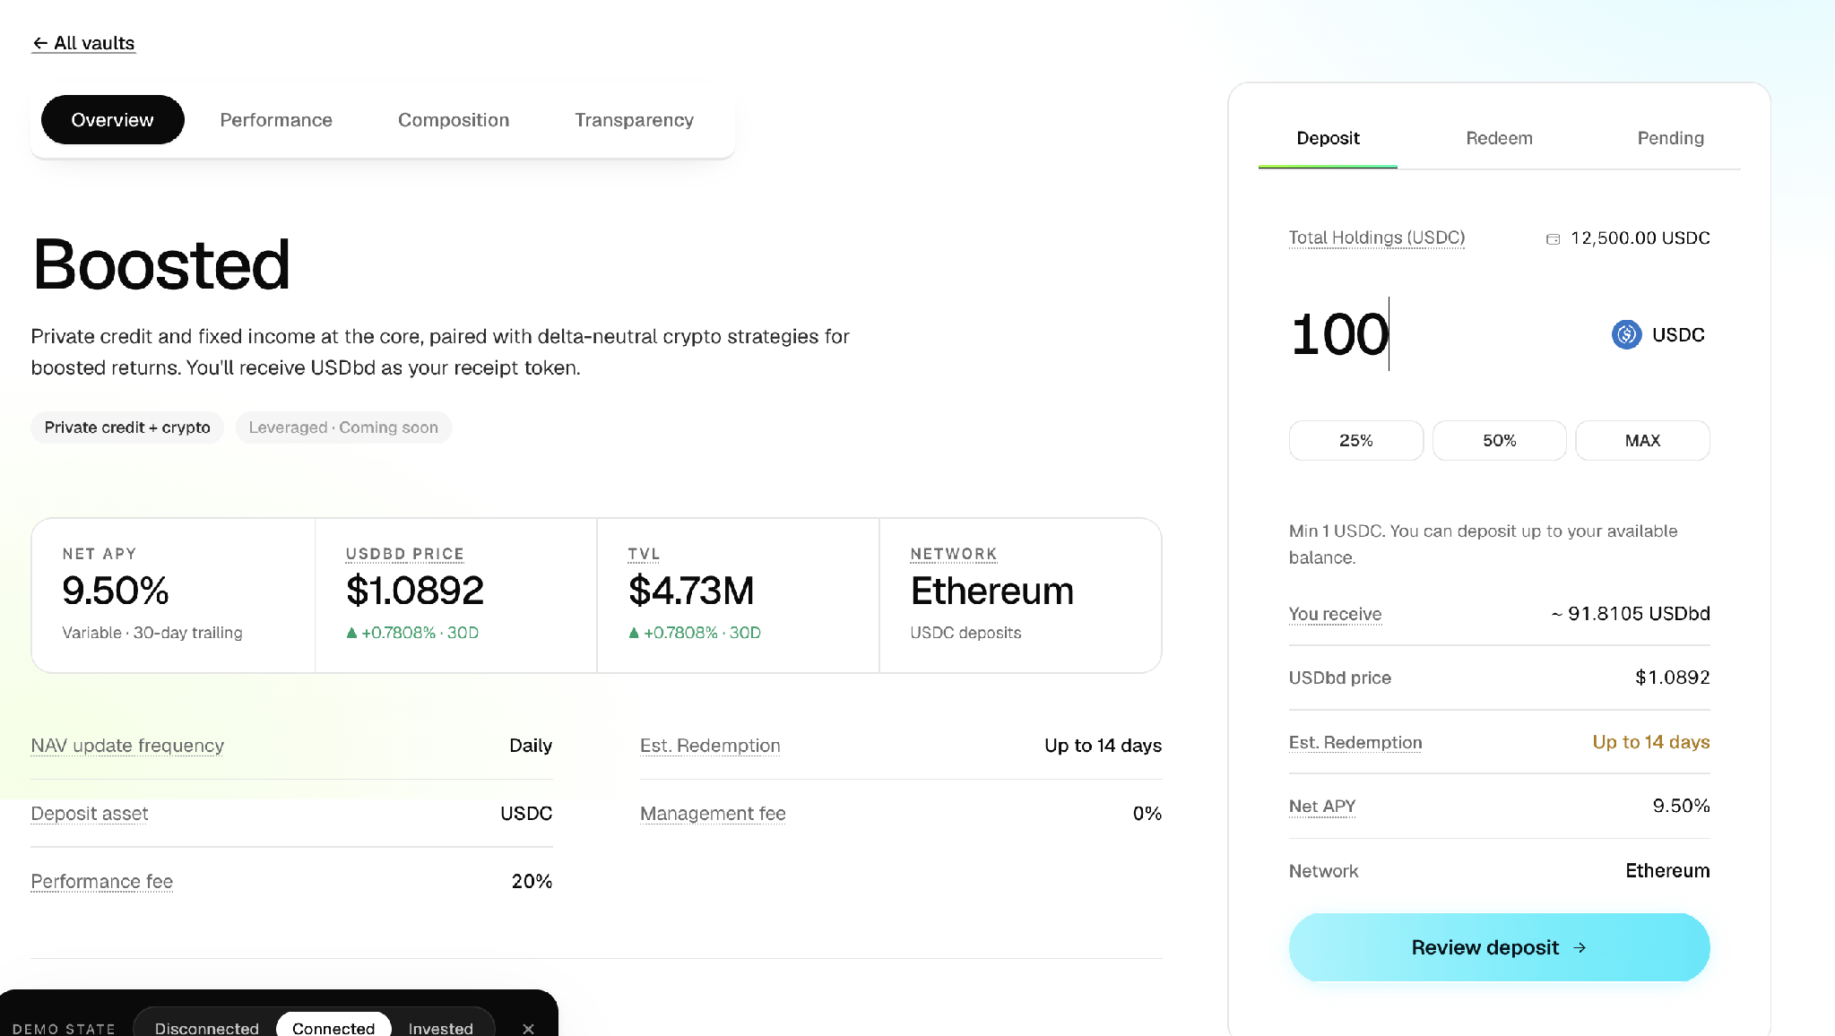Screen dimensions: 1835x1036
Task: Click the TVL stat label
Action: tap(644, 554)
